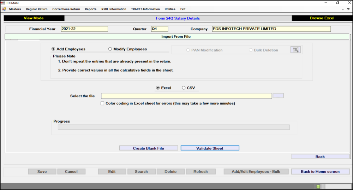
Task: Click the icon left of Masters menu
Action: pyautogui.click(x=4, y=9)
